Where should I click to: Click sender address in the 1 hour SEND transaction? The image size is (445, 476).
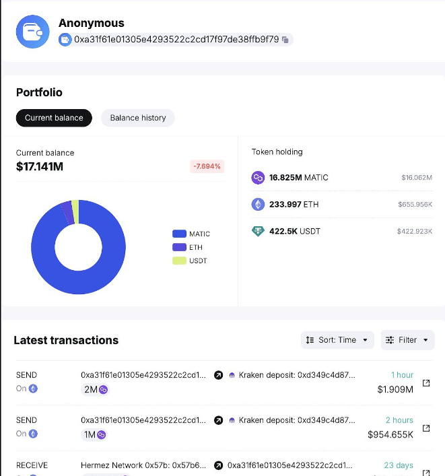point(143,375)
